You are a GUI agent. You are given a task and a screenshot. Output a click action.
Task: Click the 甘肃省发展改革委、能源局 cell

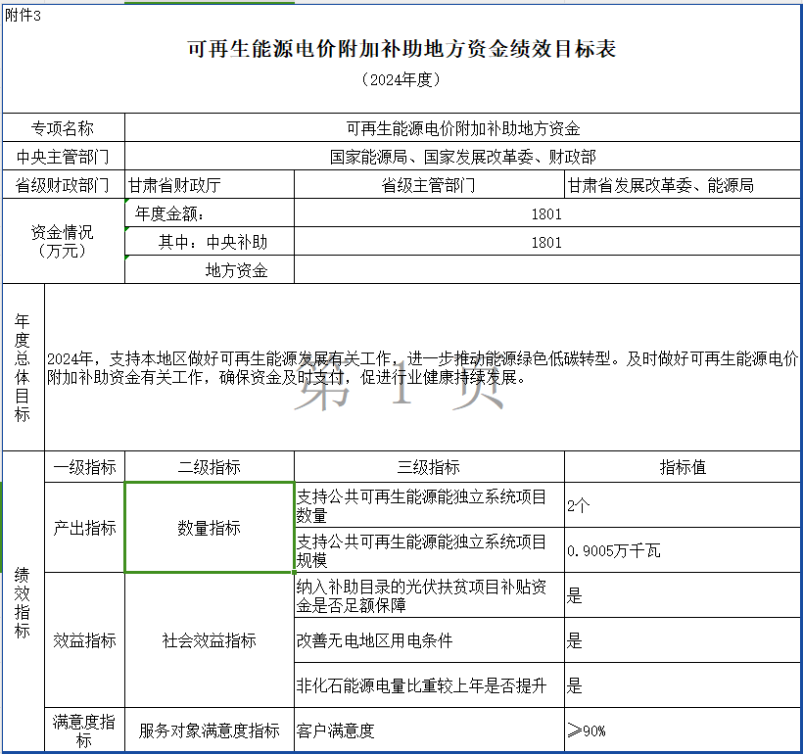click(x=682, y=185)
